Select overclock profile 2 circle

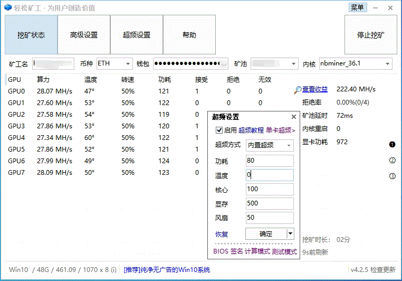click(393, 161)
